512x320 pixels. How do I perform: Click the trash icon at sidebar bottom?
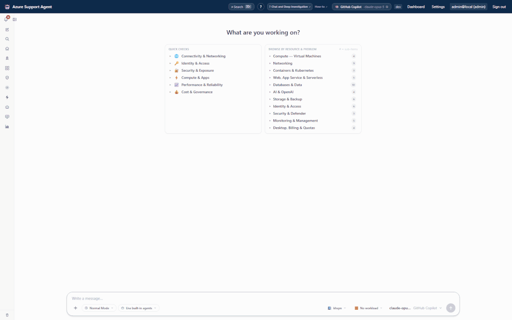(7, 315)
